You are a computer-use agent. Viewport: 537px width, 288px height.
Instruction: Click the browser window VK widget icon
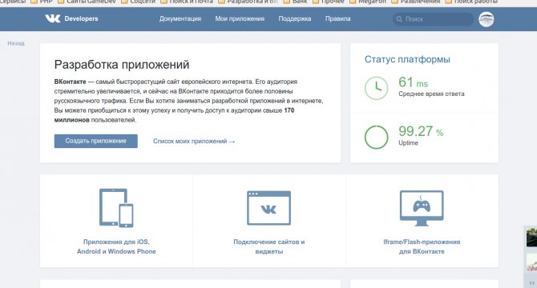click(x=268, y=208)
